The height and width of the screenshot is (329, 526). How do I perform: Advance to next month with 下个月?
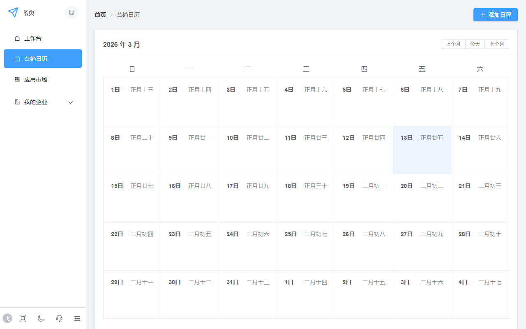(497, 44)
